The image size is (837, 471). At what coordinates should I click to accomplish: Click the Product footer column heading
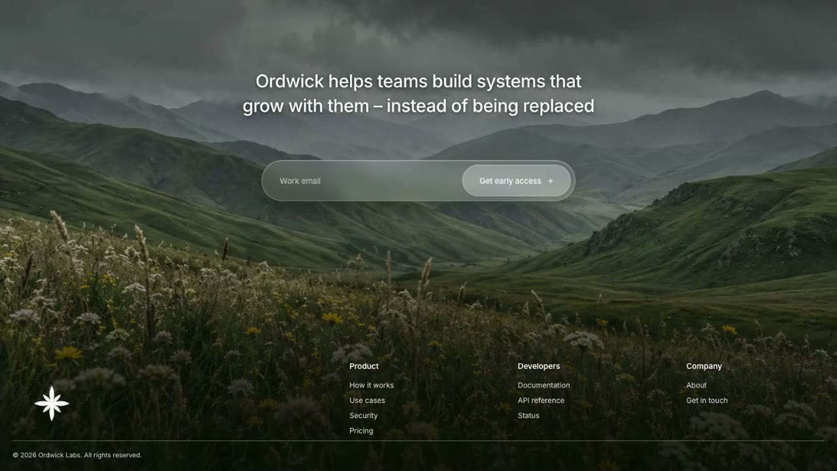(x=364, y=366)
